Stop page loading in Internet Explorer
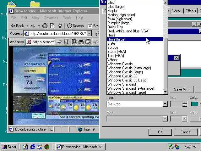Viewport: 201px width, 151px height. coord(45,26)
